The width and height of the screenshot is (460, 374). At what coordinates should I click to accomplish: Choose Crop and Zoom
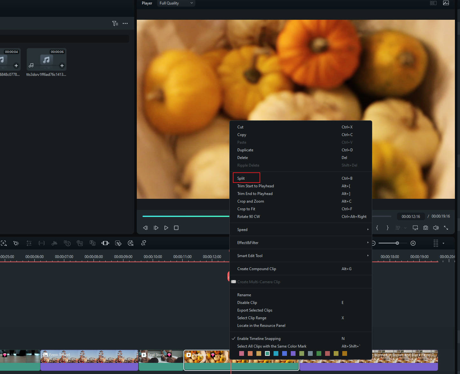301,201
